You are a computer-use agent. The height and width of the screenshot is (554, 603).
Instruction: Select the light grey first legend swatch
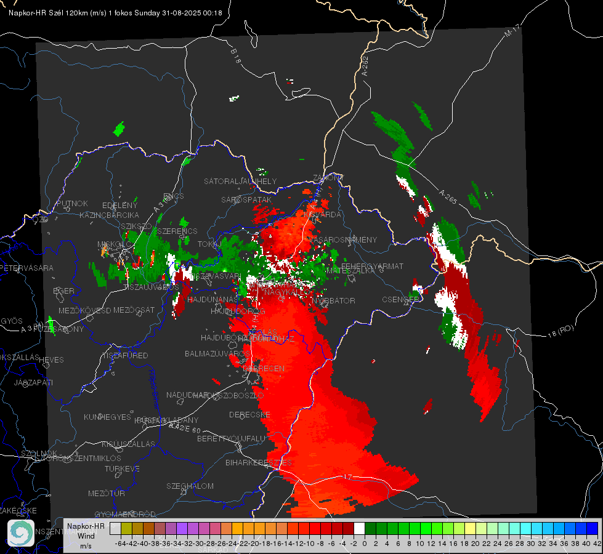click(115, 529)
